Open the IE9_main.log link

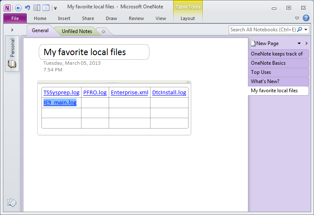pos(60,102)
